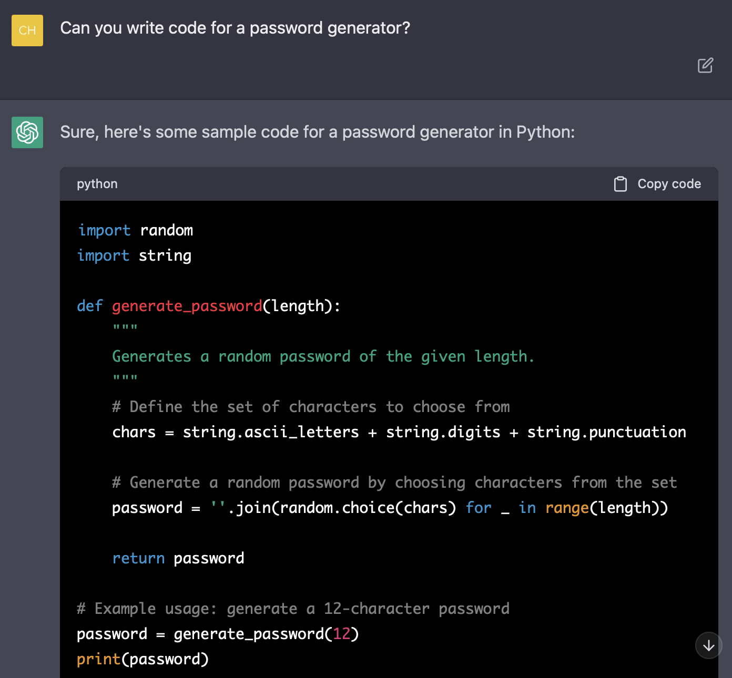Viewport: 732px width, 678px height.
Task: Click the python language label
Action: (97, 184)
